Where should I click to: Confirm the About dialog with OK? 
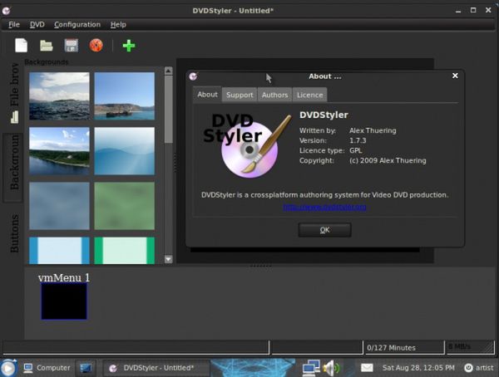point(324,230)
